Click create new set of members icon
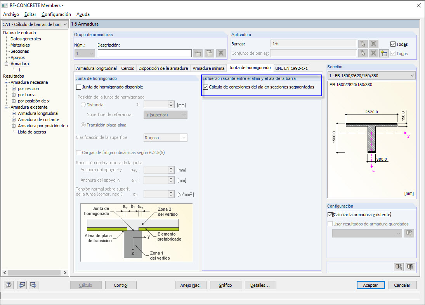 [x=384, y=54]
